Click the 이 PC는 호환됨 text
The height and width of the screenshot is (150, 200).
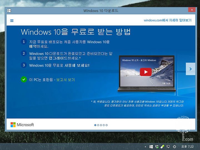pyautogui.click(x=41, y=80)
